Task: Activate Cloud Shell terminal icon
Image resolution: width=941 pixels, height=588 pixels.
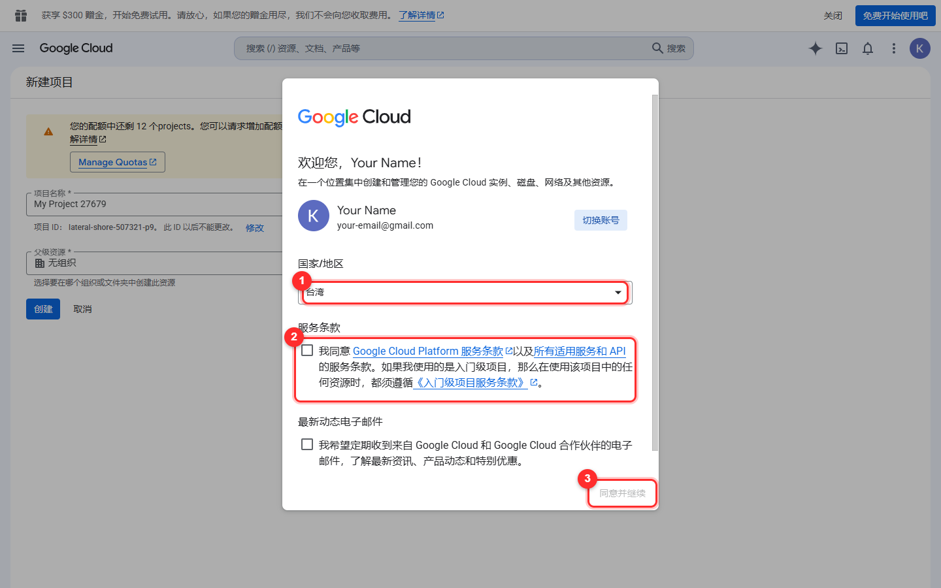Action: coord(842,48)
